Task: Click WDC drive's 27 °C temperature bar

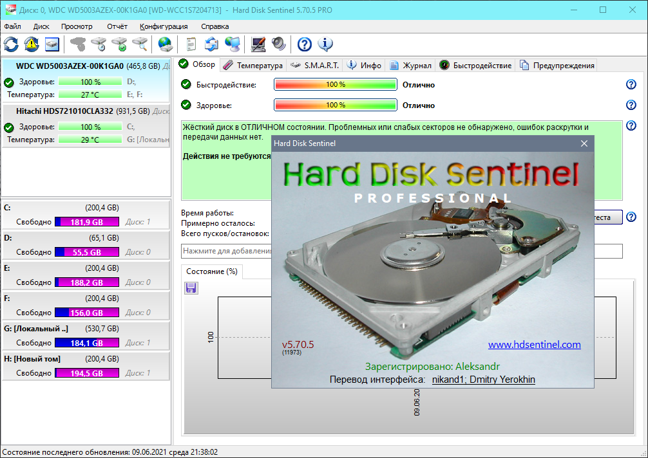Action: pos(90,95)
